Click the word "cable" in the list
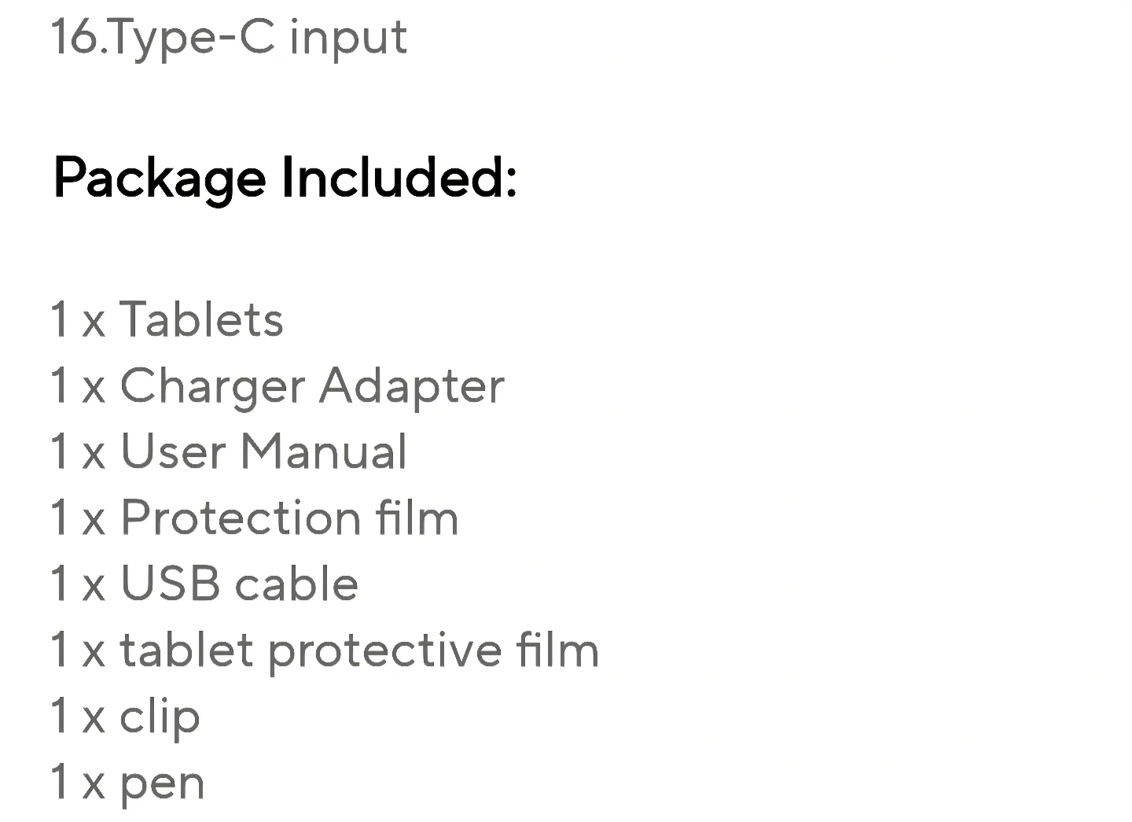The image size is (1132, 822). point(297,584)
